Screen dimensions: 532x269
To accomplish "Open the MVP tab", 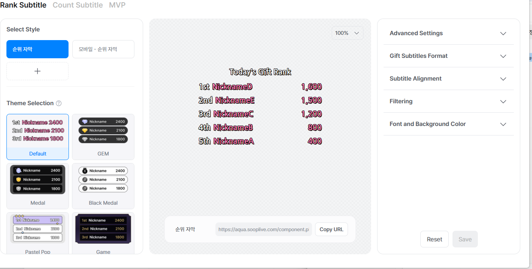I will click(x=117, y=5).
